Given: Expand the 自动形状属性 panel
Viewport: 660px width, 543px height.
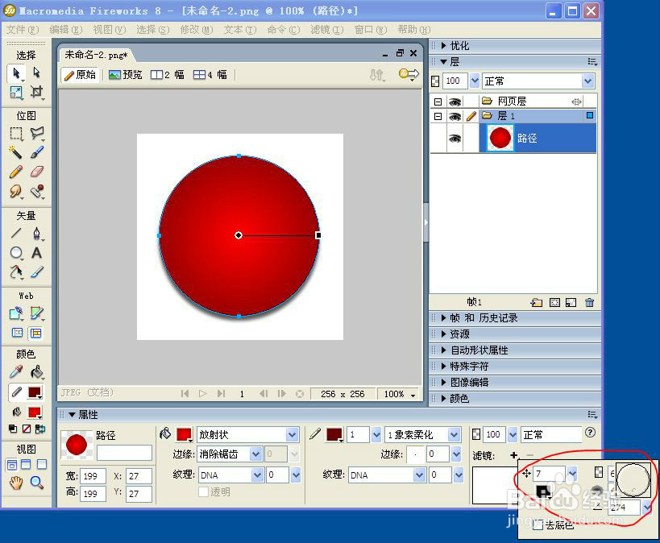Looking at the screenshot, I should click(x=444, y=350).
